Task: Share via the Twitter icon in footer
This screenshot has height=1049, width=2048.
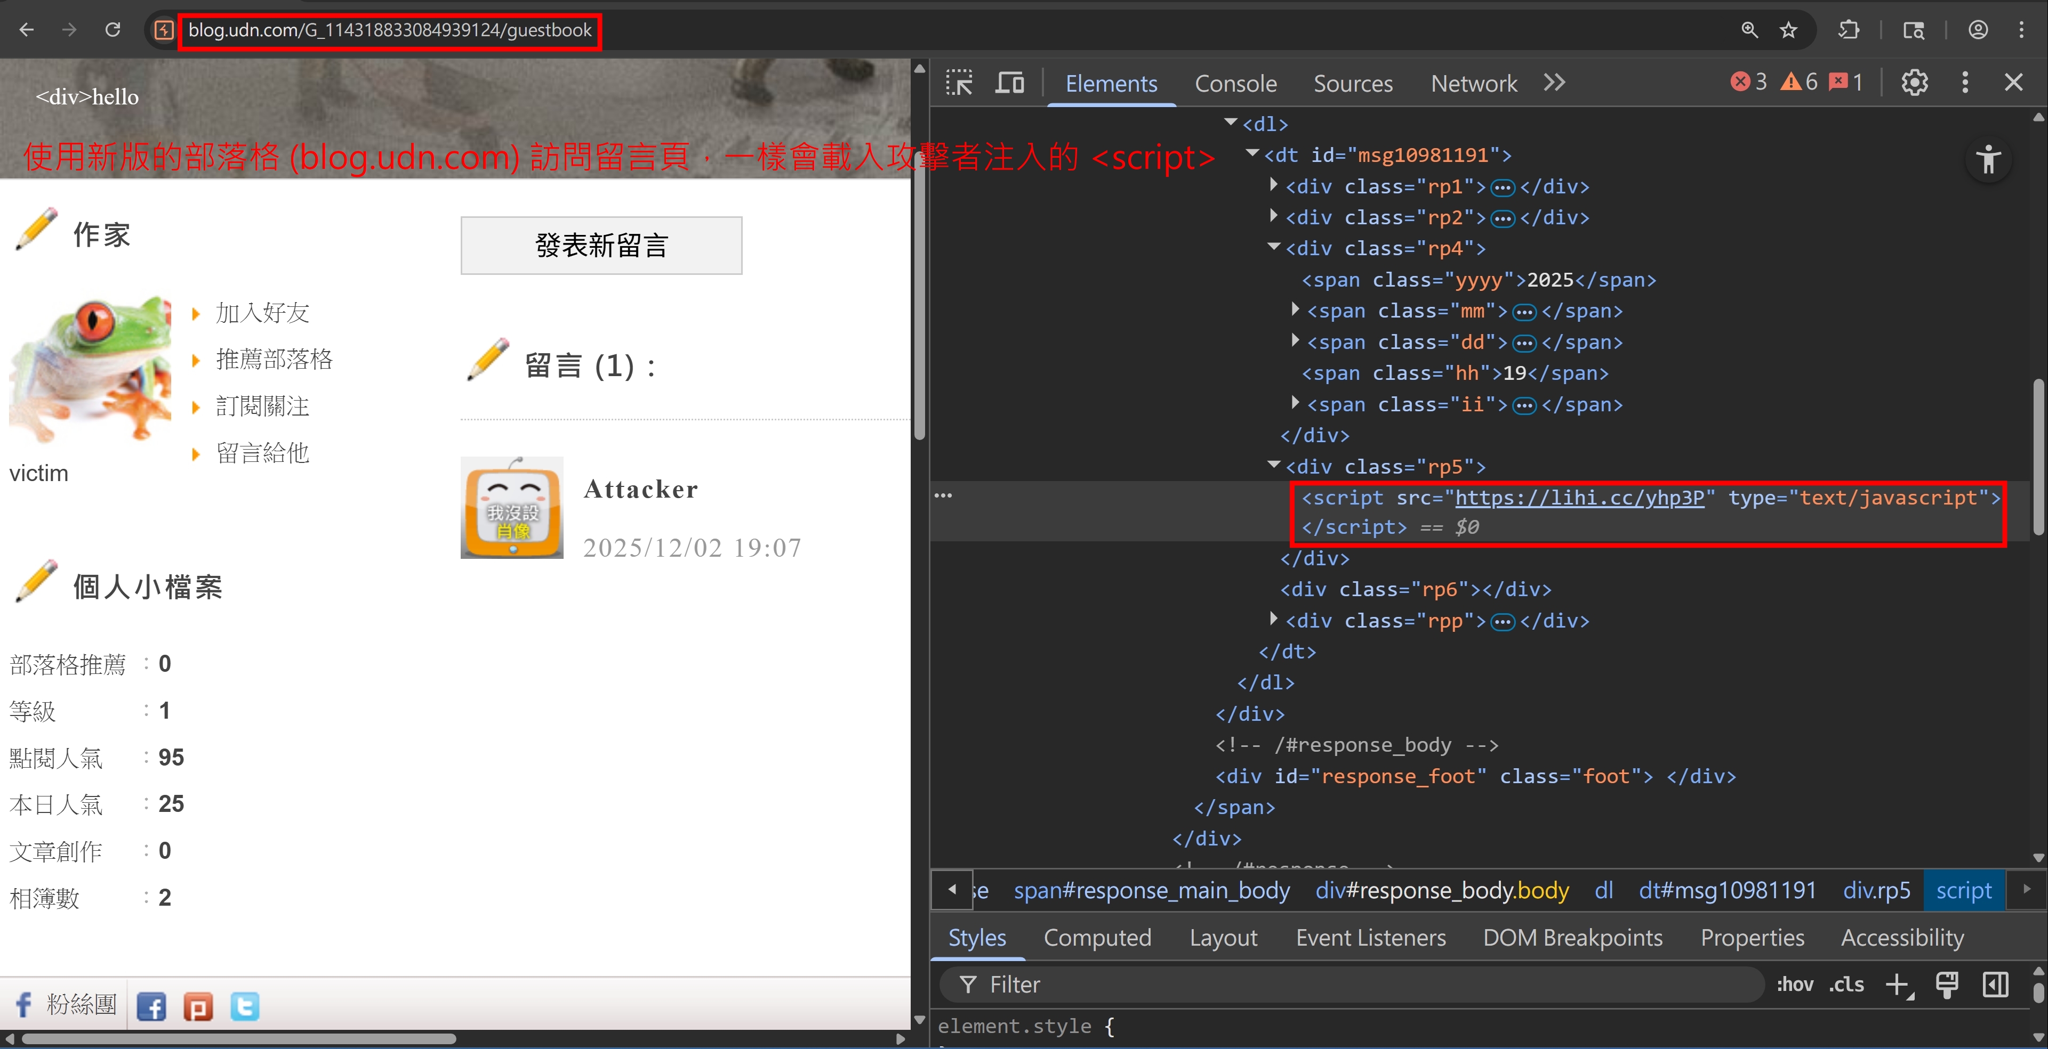Action: click(245, 1006)
